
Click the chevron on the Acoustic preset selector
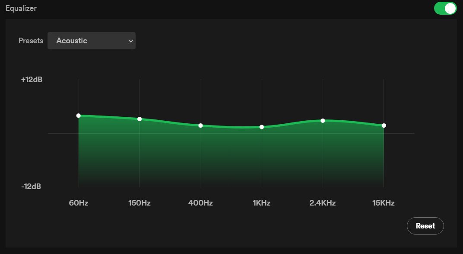(x=130, y=41)
